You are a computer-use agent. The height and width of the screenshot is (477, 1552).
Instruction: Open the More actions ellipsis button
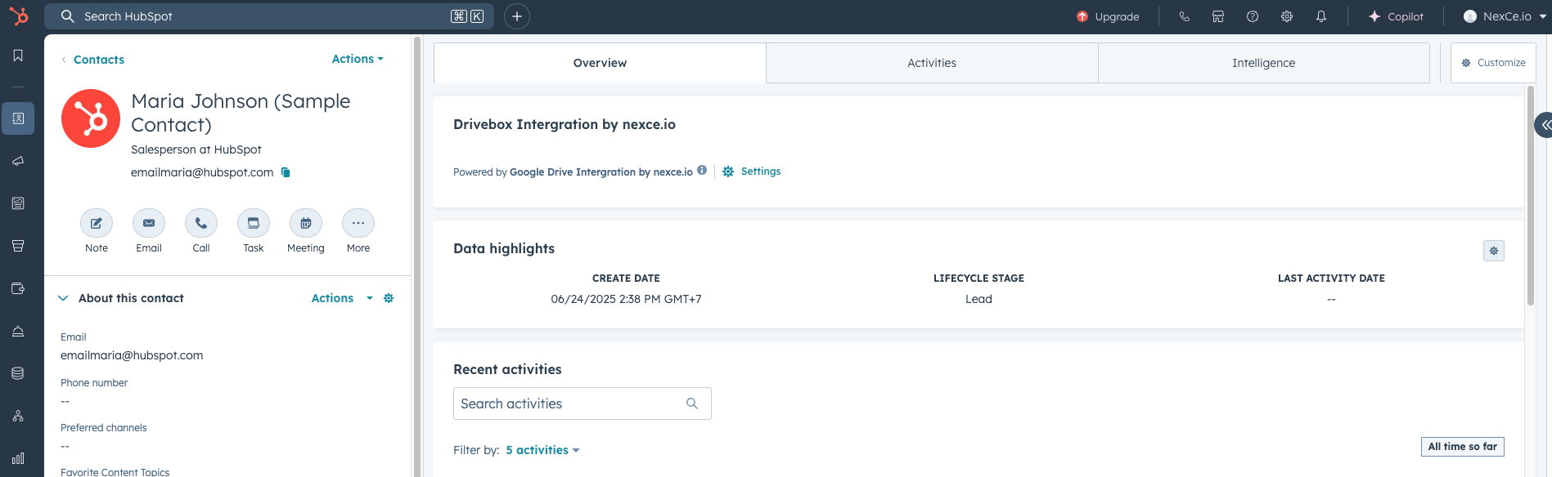(358, 223)
